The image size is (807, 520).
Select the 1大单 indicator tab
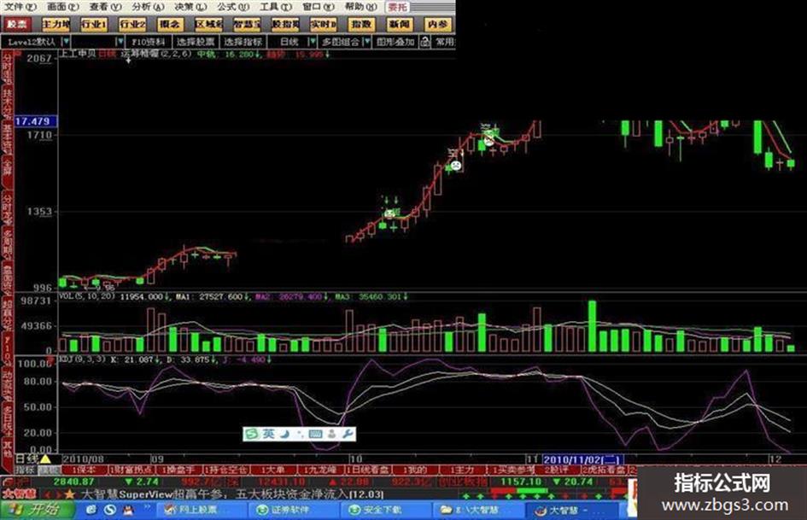coord(272,470)
